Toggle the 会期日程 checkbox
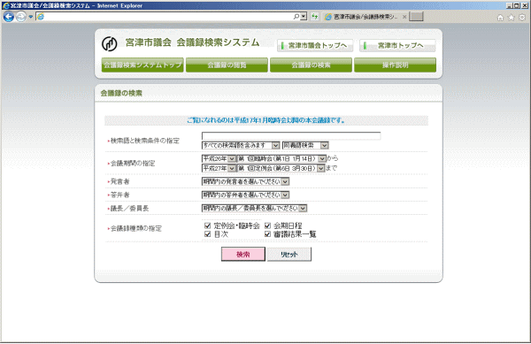The image size is (531, 344). [267, 226]
